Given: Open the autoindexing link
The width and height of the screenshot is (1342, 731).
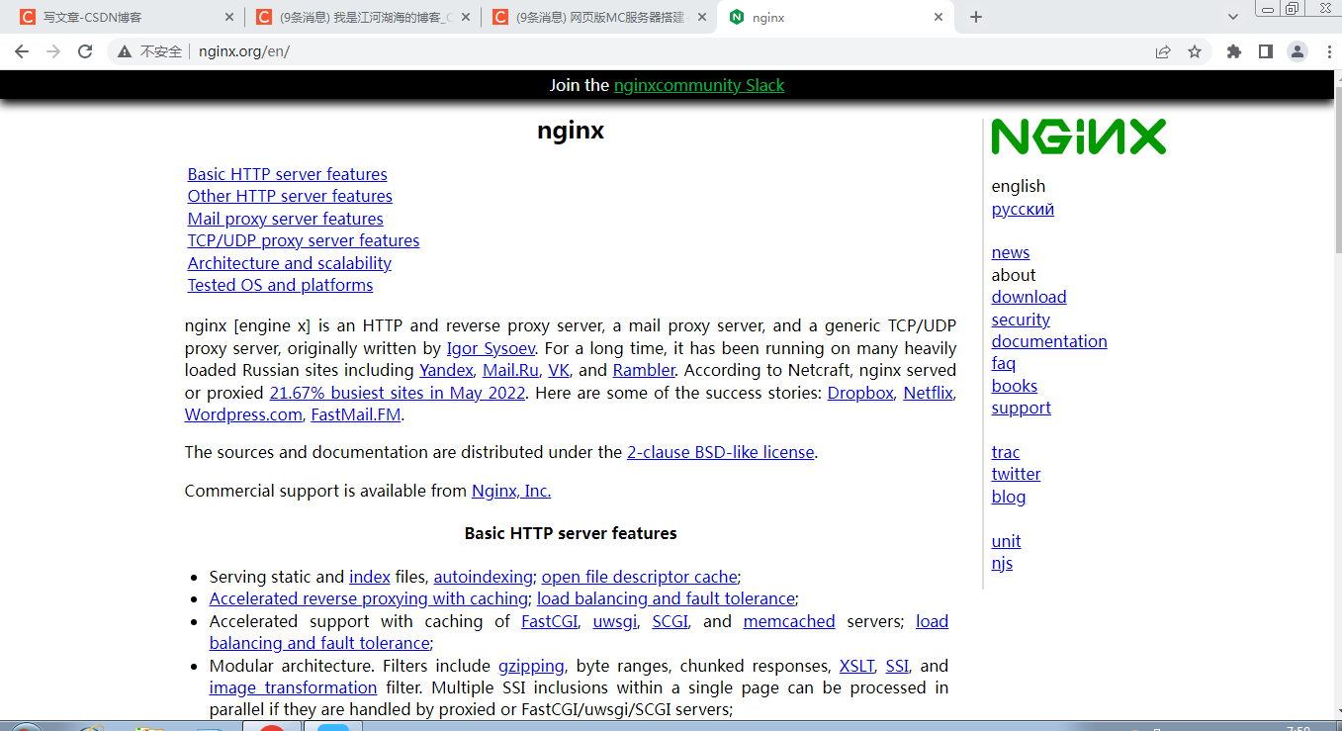Looking at the screenshot, I should [484, 577].
